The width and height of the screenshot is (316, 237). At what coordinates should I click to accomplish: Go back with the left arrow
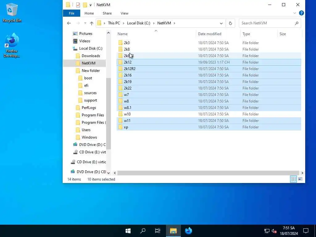(x=69, y=23)
